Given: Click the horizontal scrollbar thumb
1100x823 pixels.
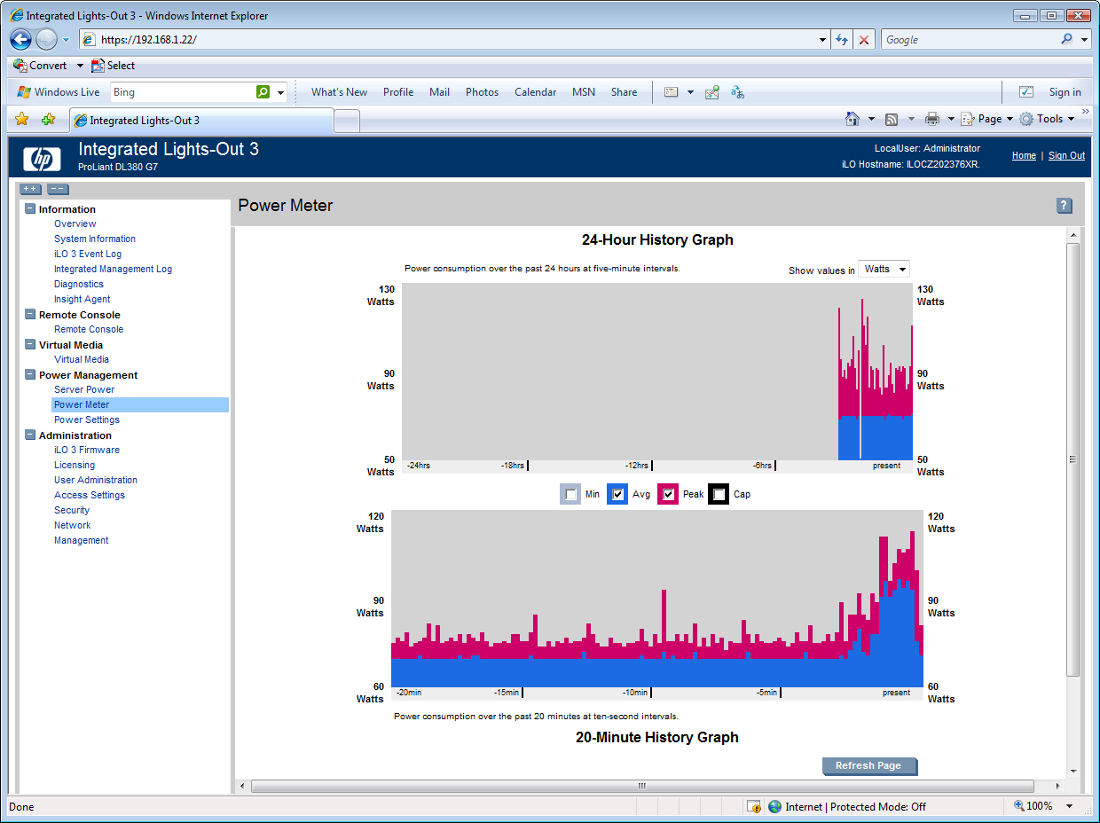Looking at the screenshot, I should 642,787.
